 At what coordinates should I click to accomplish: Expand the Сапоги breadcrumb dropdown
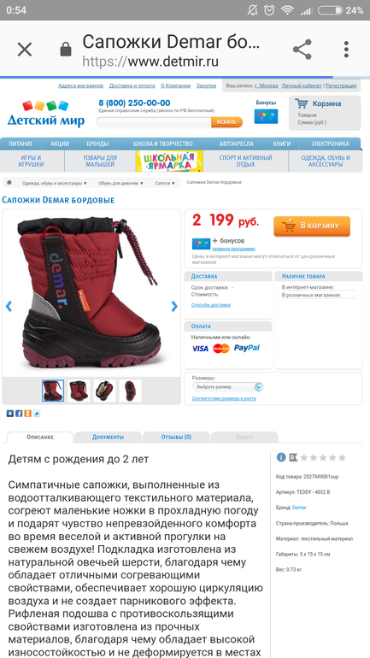coord(165,183)
